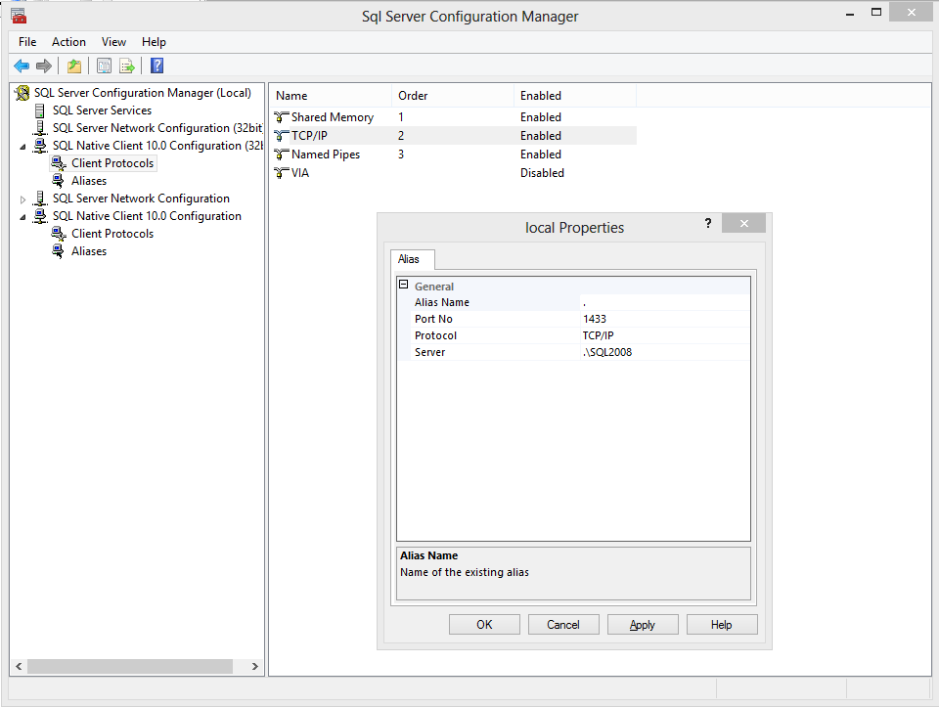Viewport: 939px width, 707px height.
Task: Select the Shared Memory row's Enabled cell
Action: point(541,117)
